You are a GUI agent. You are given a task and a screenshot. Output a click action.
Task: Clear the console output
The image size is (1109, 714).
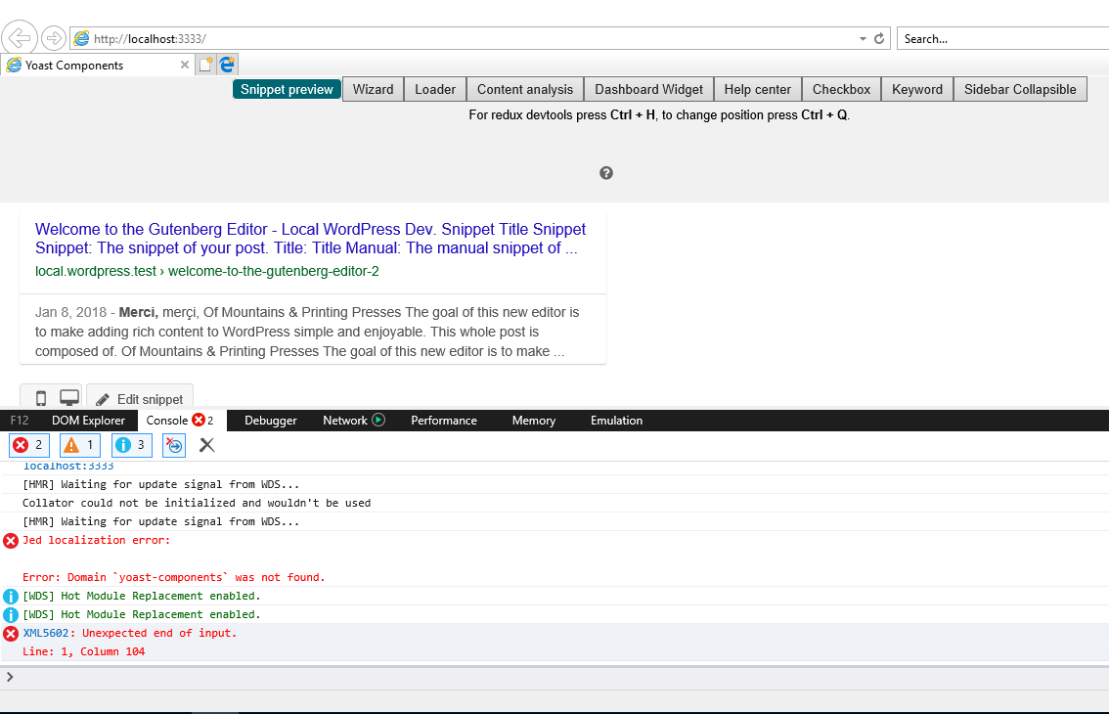click(x=206, y=445)
